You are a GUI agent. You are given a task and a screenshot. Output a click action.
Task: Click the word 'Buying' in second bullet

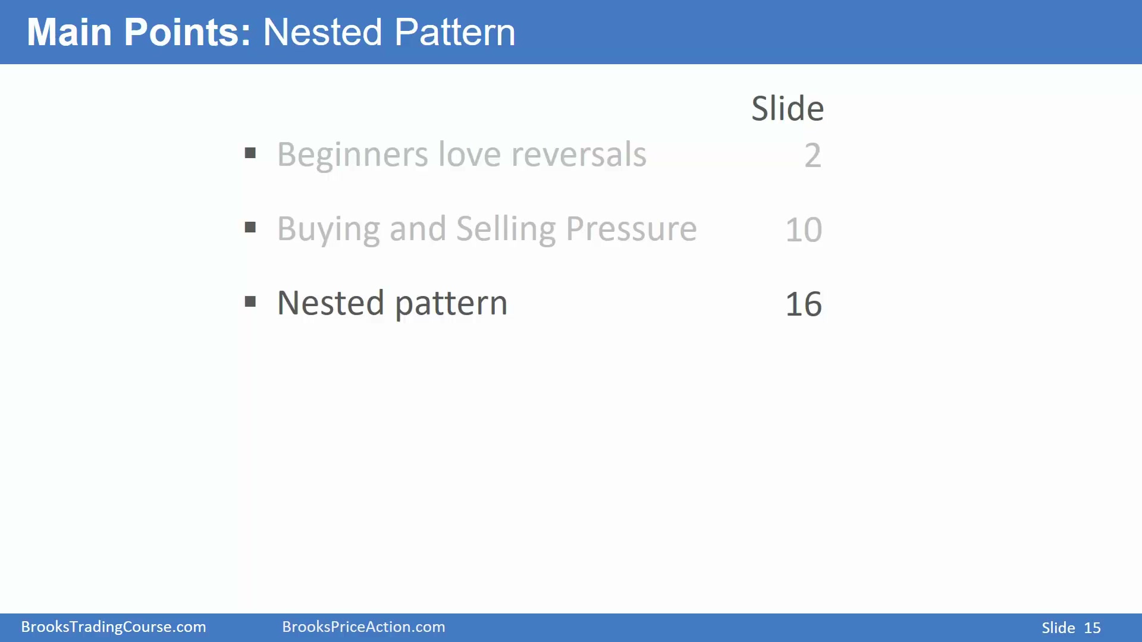[x=328, y=230]
